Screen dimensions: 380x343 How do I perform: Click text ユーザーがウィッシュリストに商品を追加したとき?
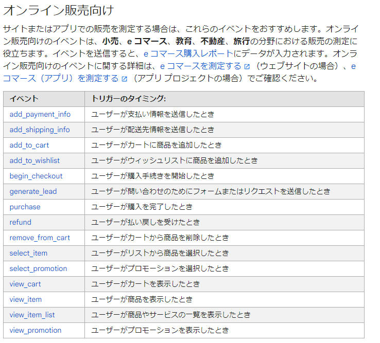[x=175, y=160]
